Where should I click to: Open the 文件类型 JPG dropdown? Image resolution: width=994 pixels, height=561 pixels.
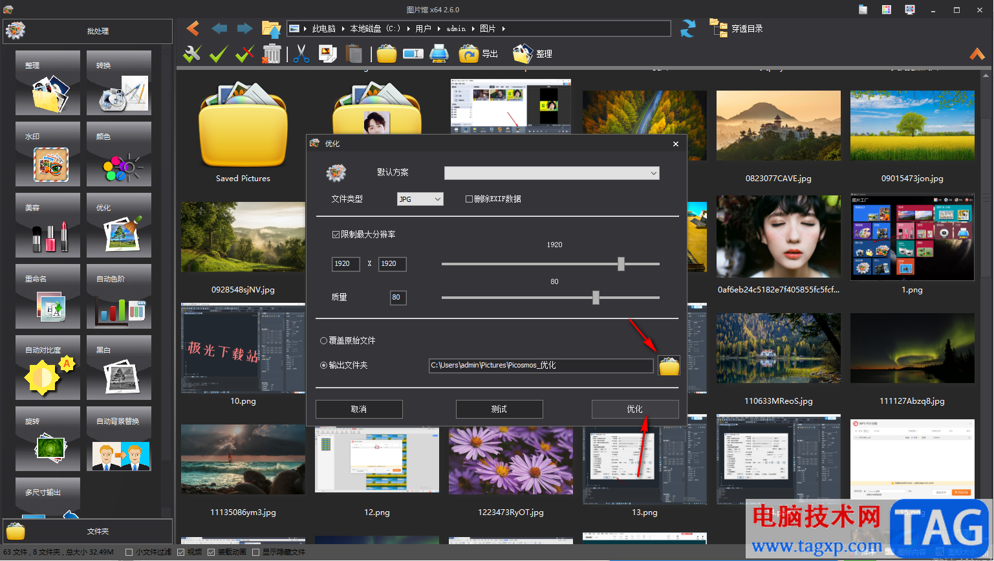420,199
